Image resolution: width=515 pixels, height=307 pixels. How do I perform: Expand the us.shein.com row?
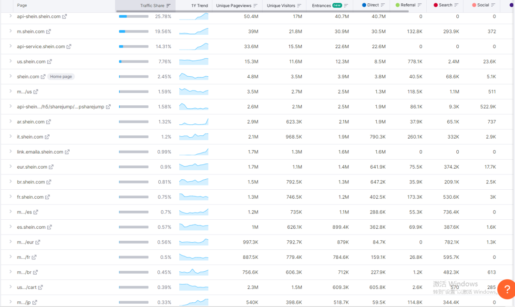click(x=10, y=61)
